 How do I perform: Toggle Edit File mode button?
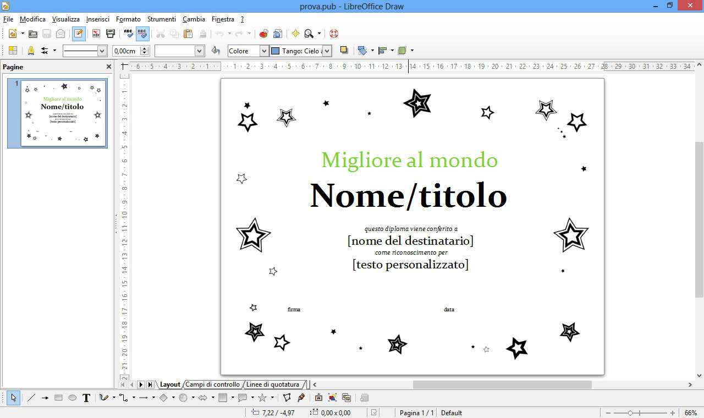79,34
